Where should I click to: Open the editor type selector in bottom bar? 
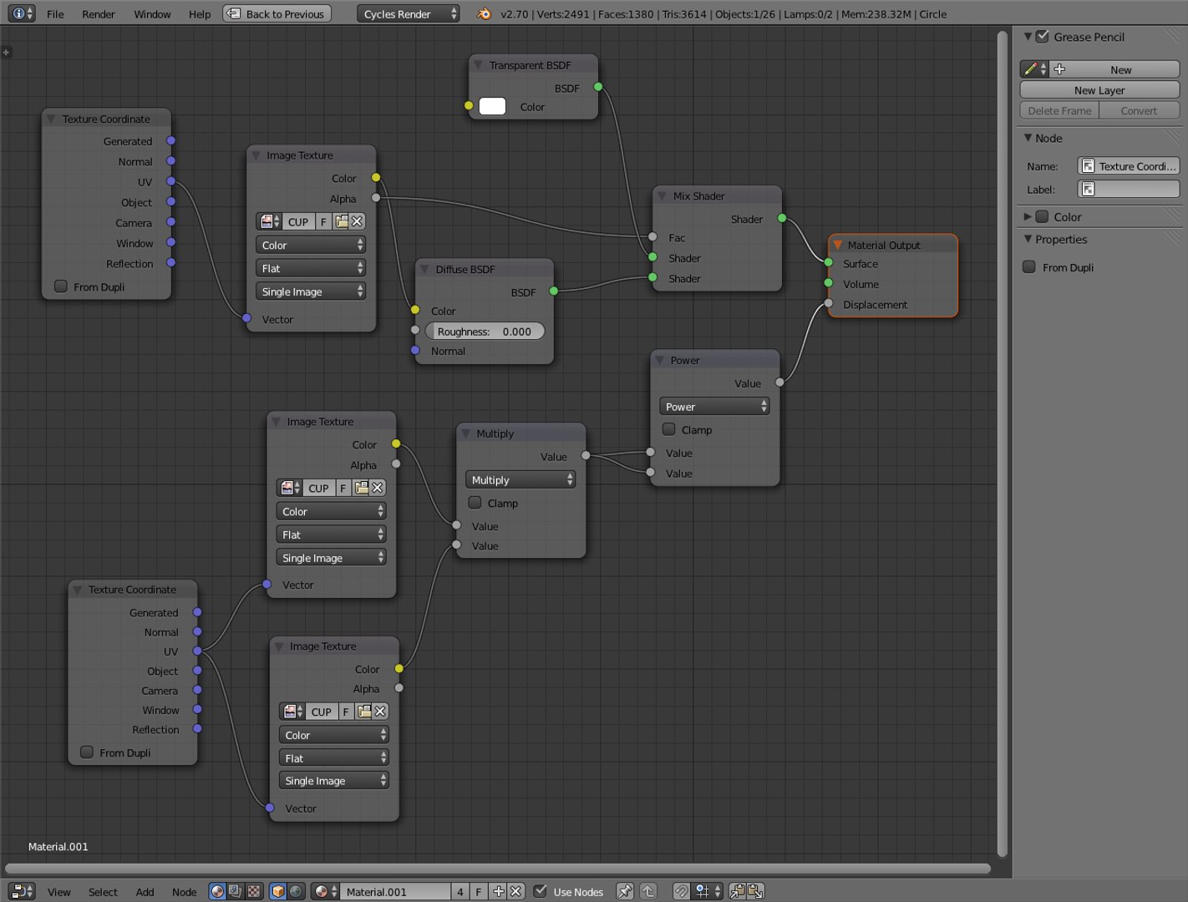pos(22,891)
